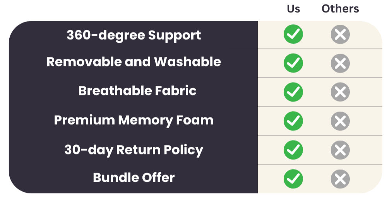The width and height of the screenshot is (387, 200).
Task: Click the gray X for Bundle Offer
Action: [340, 179]
